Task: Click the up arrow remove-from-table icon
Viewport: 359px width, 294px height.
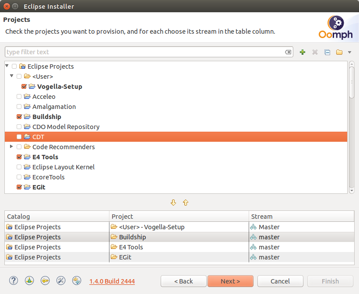Action: [x=186, y=203]
